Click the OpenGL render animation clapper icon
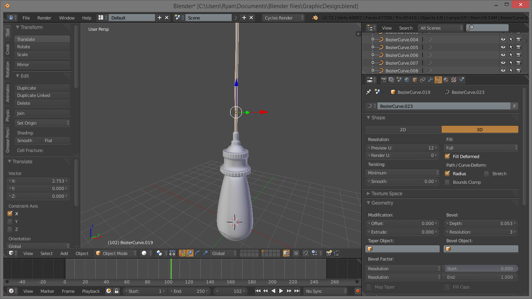 click(x=336, y=253)
